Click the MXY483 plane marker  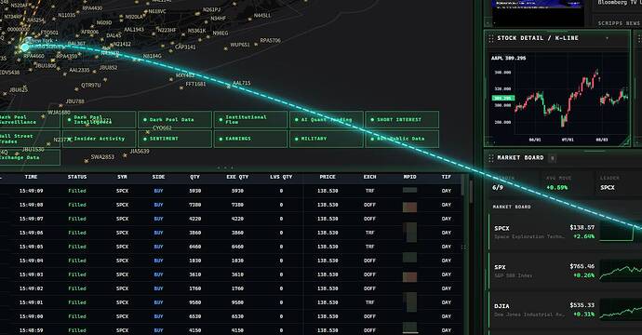point(171,79)
